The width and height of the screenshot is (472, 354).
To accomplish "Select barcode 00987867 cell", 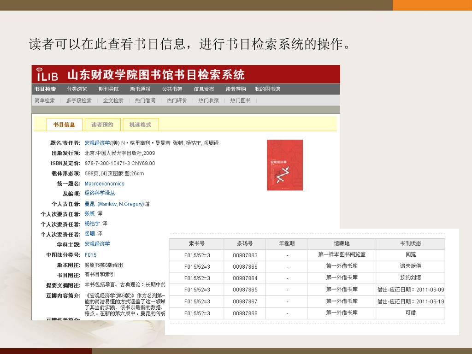I will tap(245, 301).
